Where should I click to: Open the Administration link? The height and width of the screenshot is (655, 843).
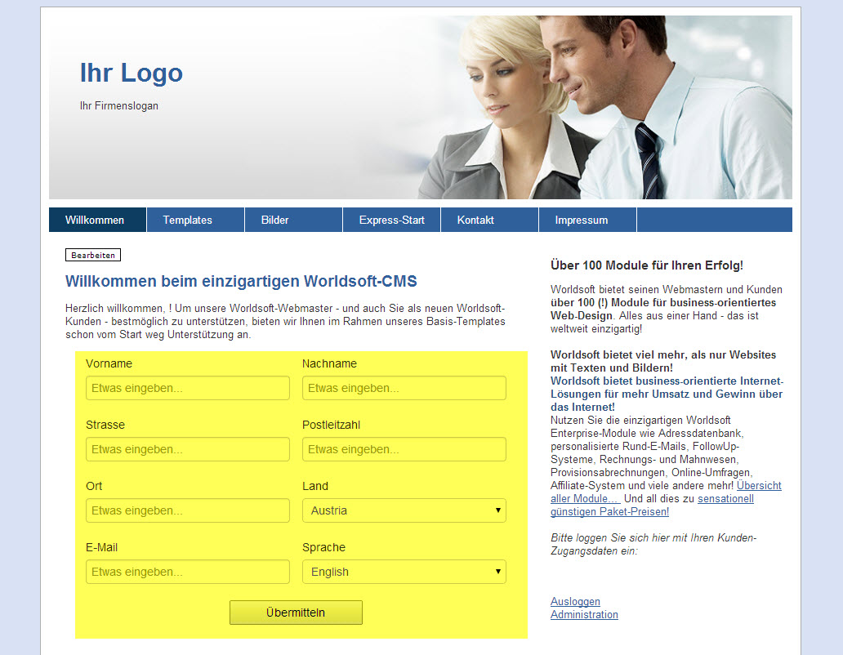[x=584, y=615]
